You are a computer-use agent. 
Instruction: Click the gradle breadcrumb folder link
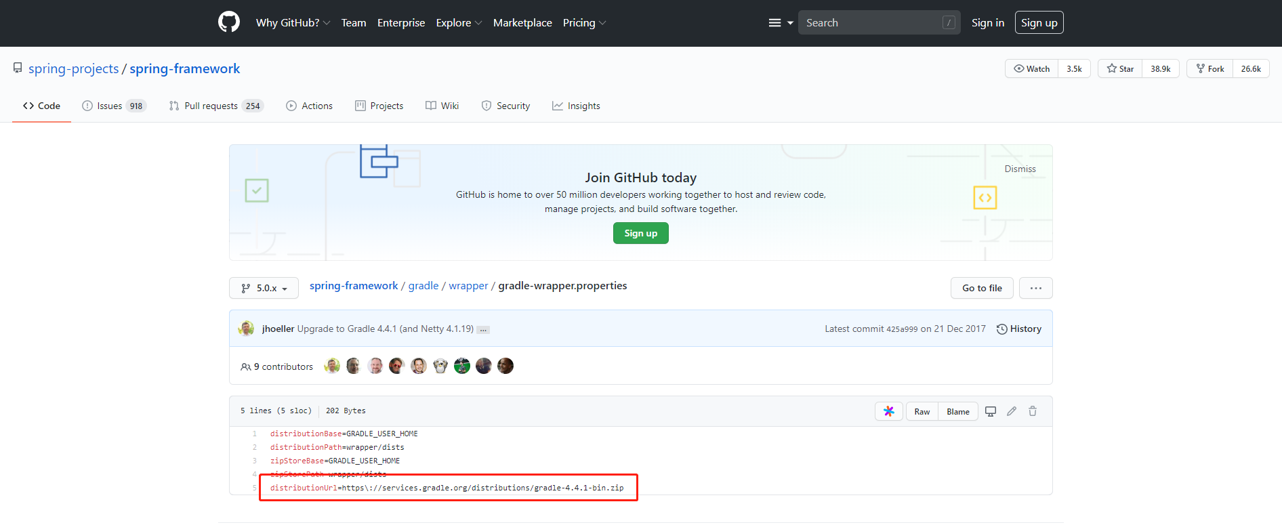(x=423, y=286)
